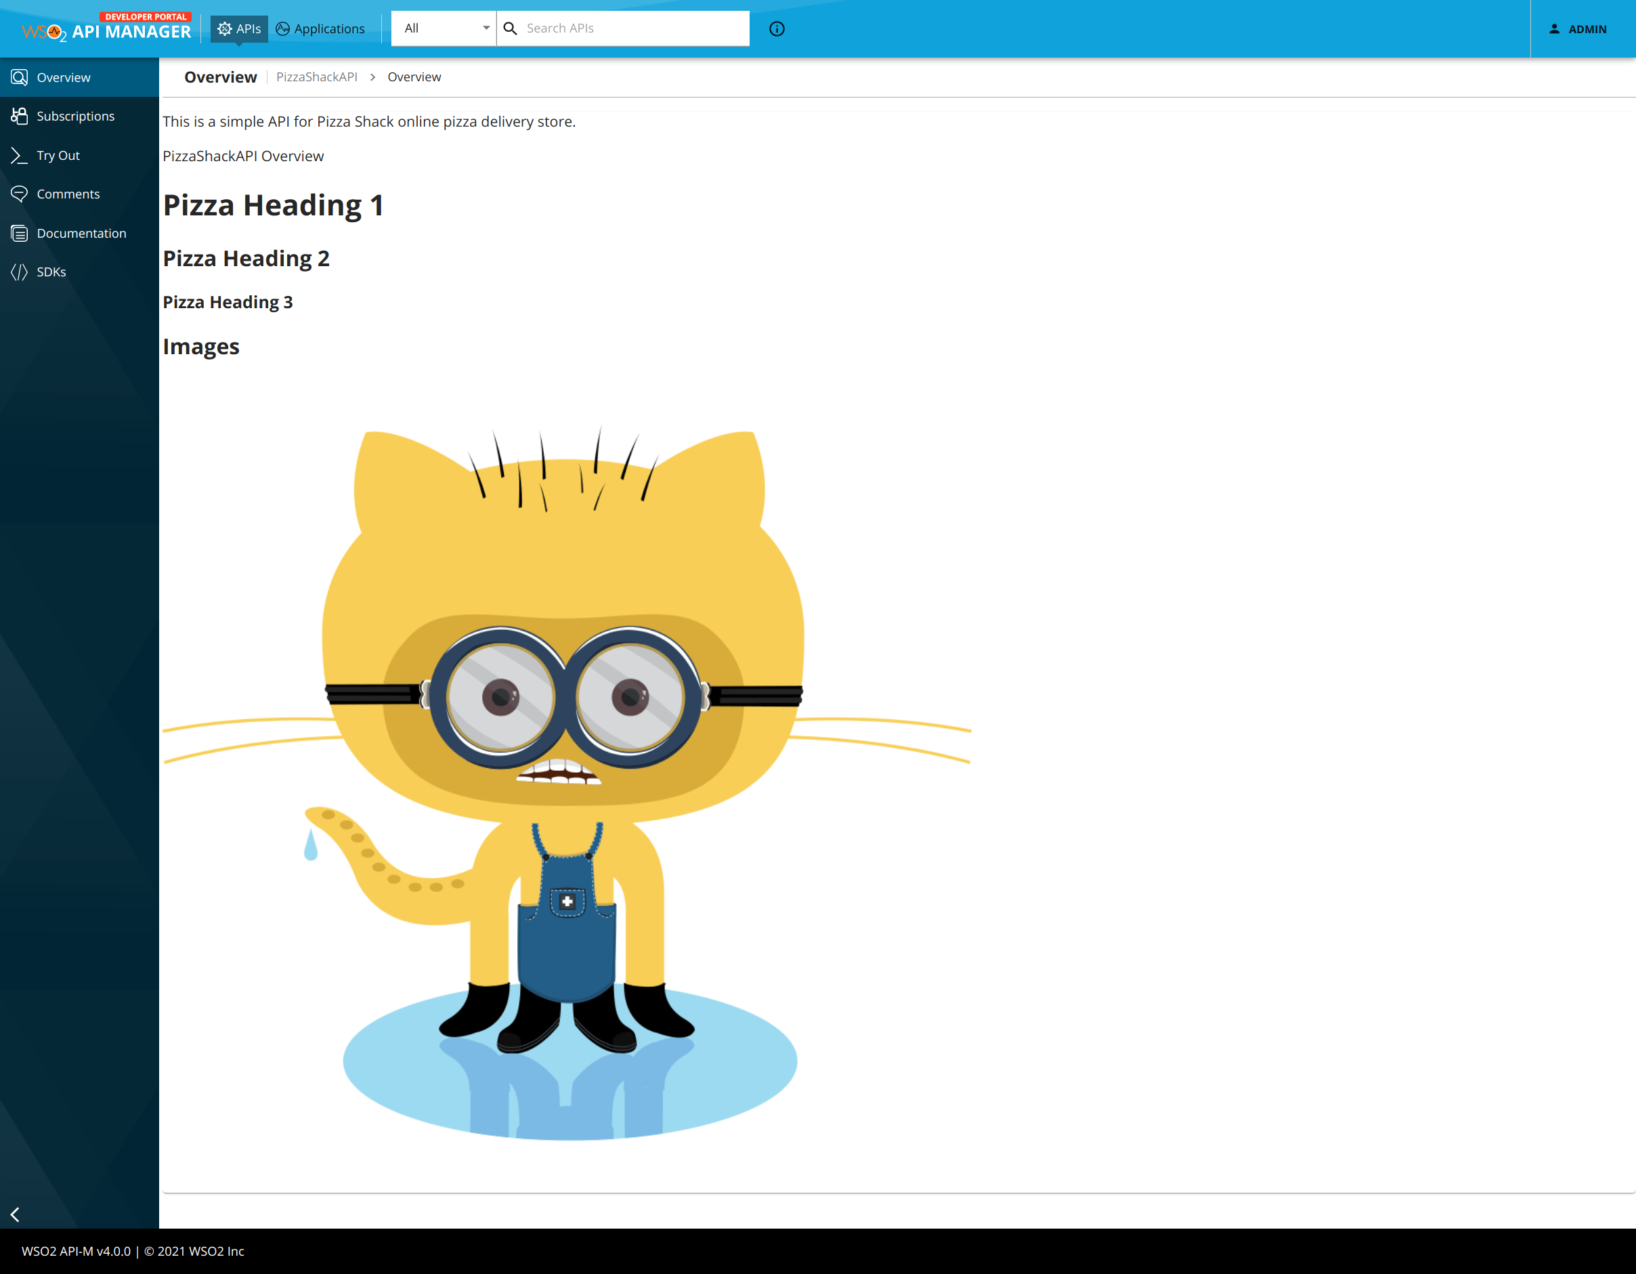Click the Developer Portal red badge
Screen dimensions: 1636x1274
[x=146, y=16]
